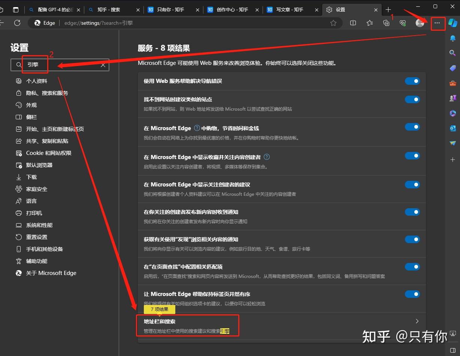This screenshot has width=460, height=356.
Task: Click help icon beside 中购物
Action: pos(197,128)
